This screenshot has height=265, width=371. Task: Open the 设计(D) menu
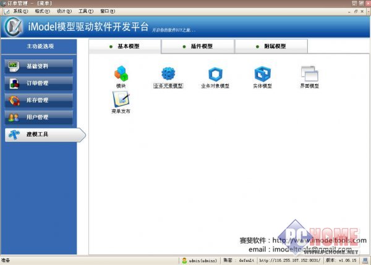(x=64, y=11)
